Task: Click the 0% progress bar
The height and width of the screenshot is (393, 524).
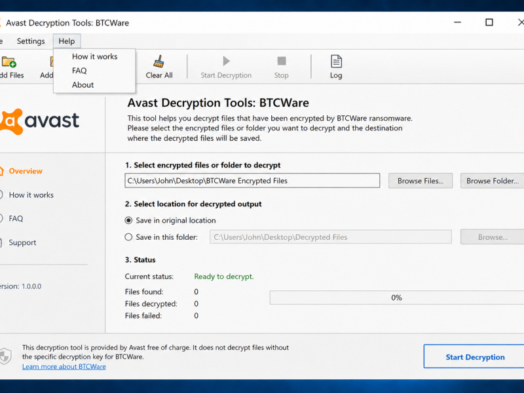Action: click(x=397, y=297)
